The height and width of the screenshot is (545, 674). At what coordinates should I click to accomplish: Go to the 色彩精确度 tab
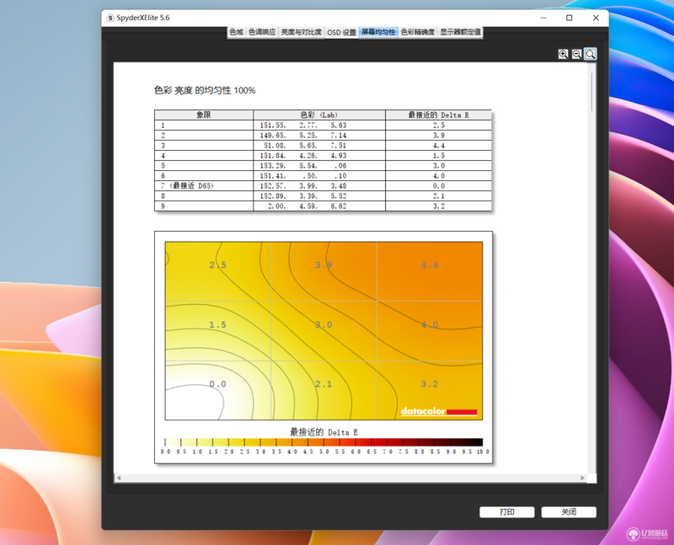click(x=417, y=32)
